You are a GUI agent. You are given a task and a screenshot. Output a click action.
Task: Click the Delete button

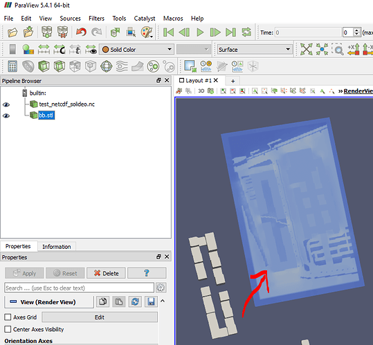click(x=106, y=273)
